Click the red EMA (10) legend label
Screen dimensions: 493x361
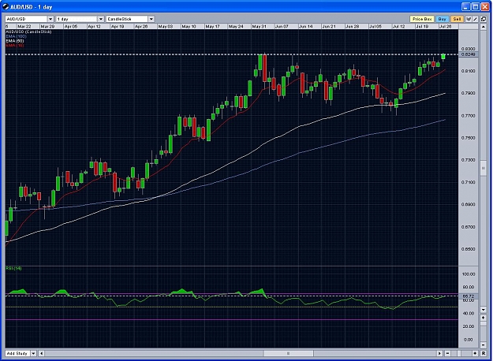[15, 46]
